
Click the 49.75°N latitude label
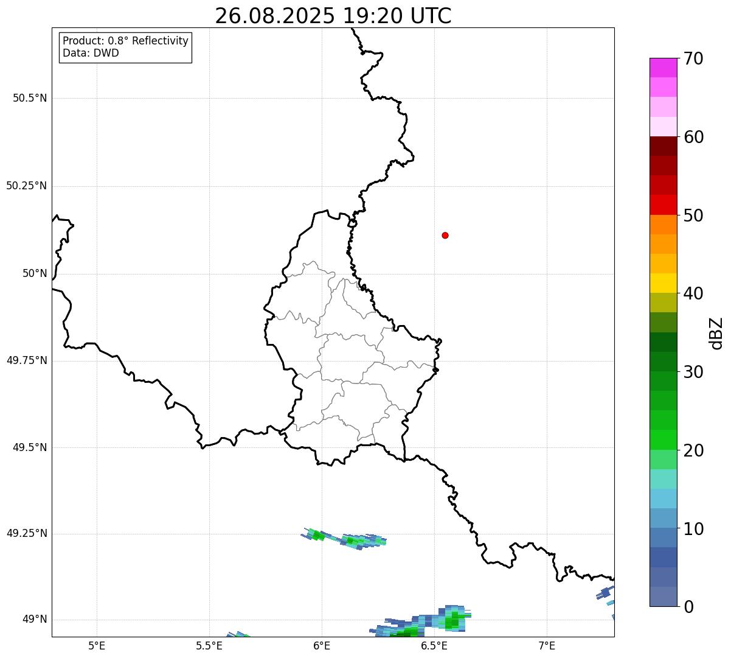click(x=27, y=360)
